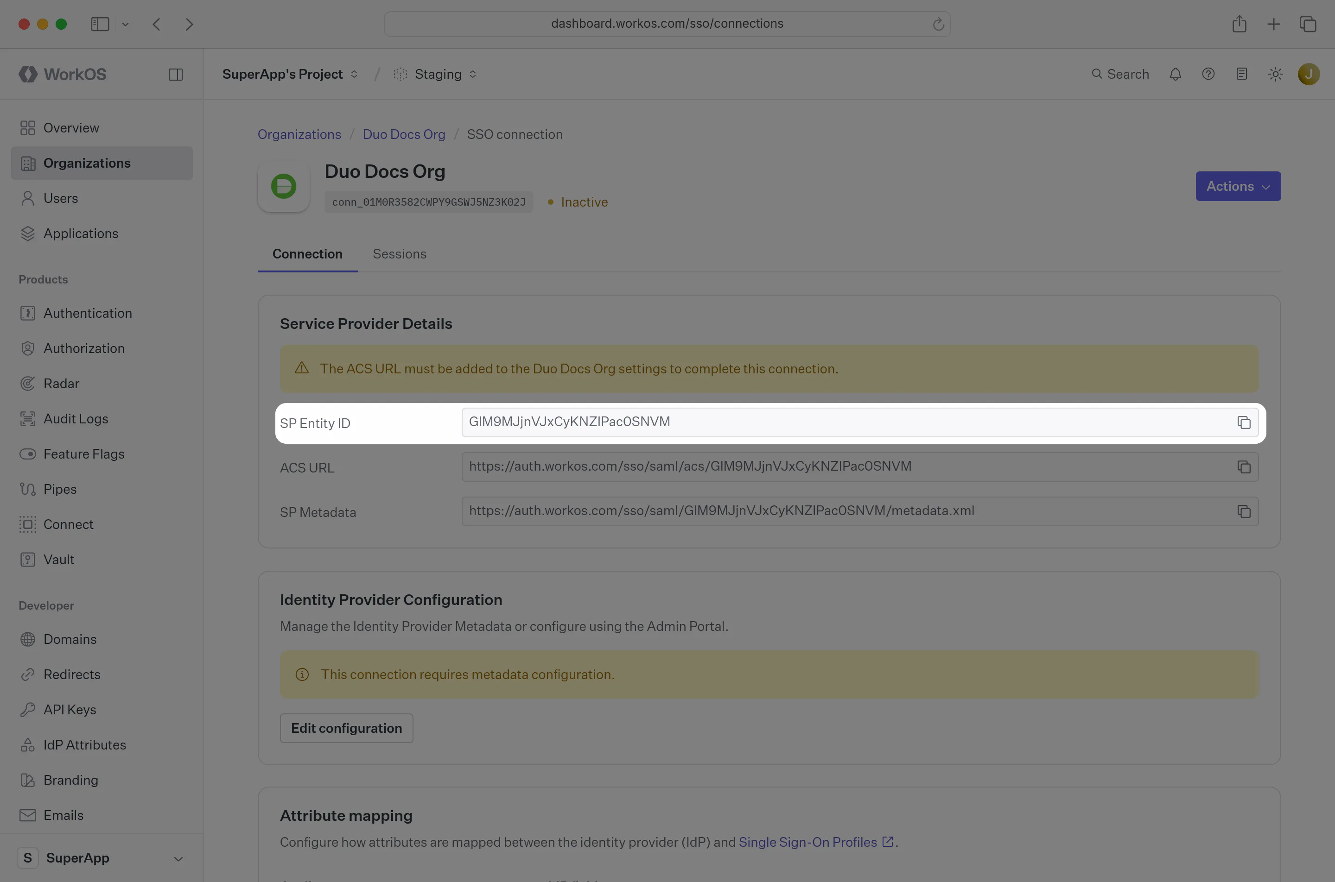Open Applications in sidebar
Viewport: 1335px width, 882px height.
[x=102, y=233]
